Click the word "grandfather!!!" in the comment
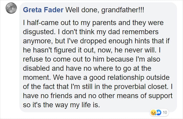Screen dimensions: 183x119 (123, 10)
